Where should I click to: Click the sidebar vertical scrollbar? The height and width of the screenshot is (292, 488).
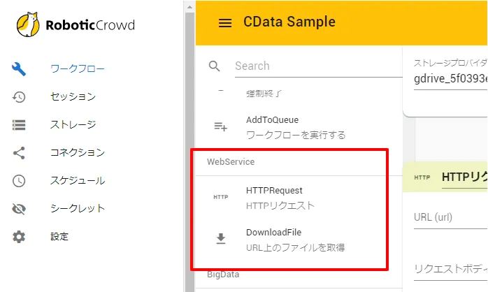tap(189, 140)
